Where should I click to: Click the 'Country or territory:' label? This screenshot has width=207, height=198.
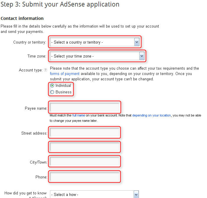(x=30, y=42)
